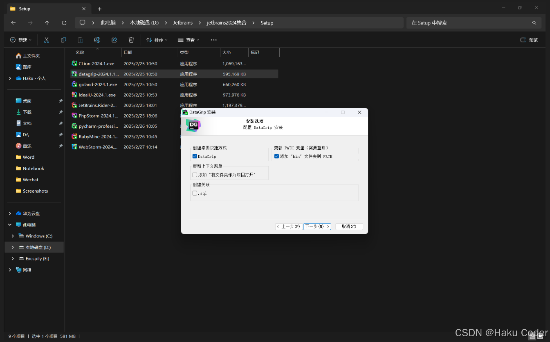This screenshot has height=342, width=550.
Task: Click the 此电脑 breadcrumb segment
Action: pos(108,23)
